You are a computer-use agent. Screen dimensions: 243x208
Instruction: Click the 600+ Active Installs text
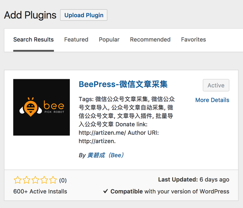[40, 191]
